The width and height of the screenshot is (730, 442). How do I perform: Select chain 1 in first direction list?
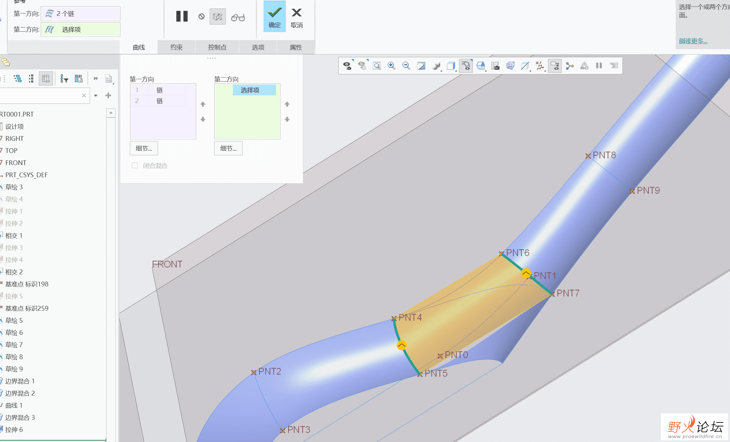click(158, 90)
